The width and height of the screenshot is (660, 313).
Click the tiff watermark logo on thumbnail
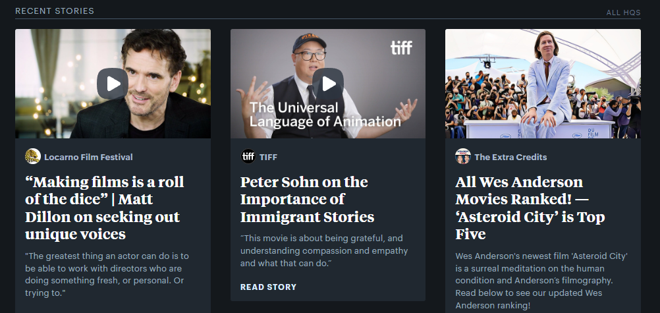pos(401,47)
